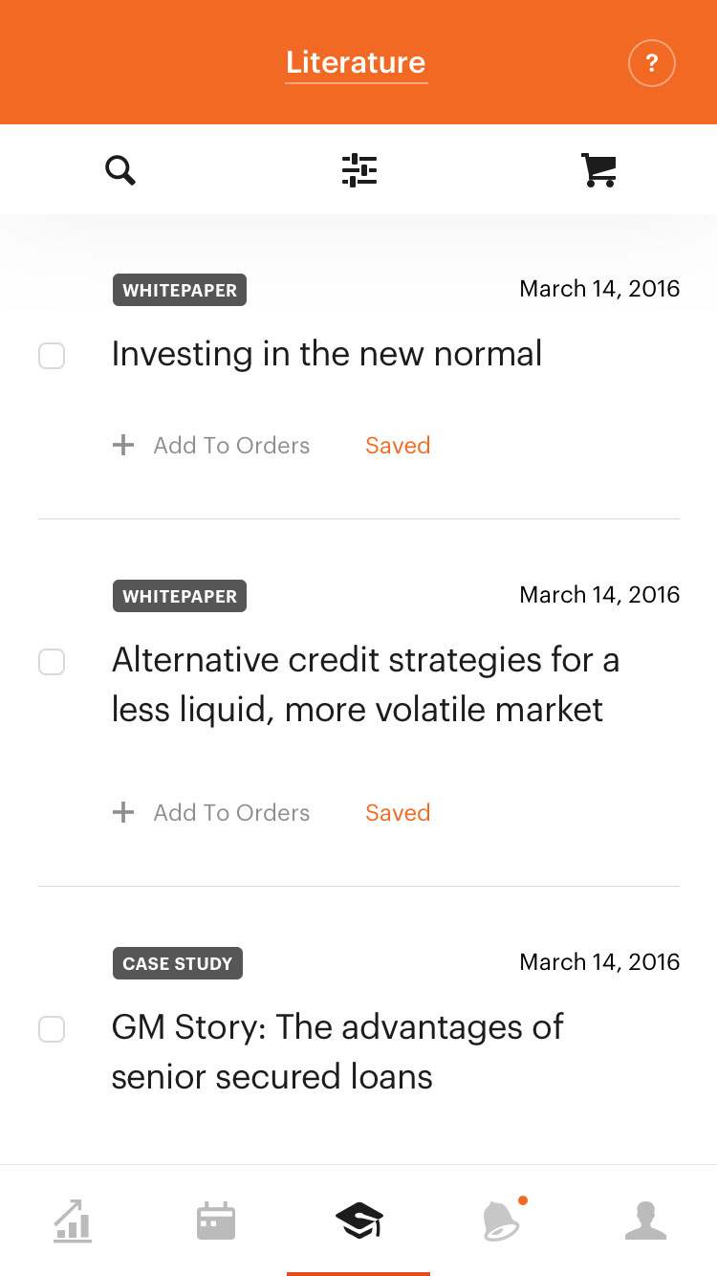Open the calendar tab

click(x=216, y=1221)
